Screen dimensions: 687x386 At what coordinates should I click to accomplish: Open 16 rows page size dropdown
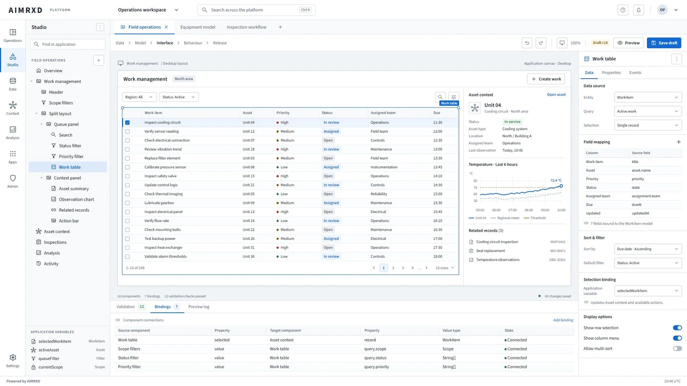coord(444,268)
